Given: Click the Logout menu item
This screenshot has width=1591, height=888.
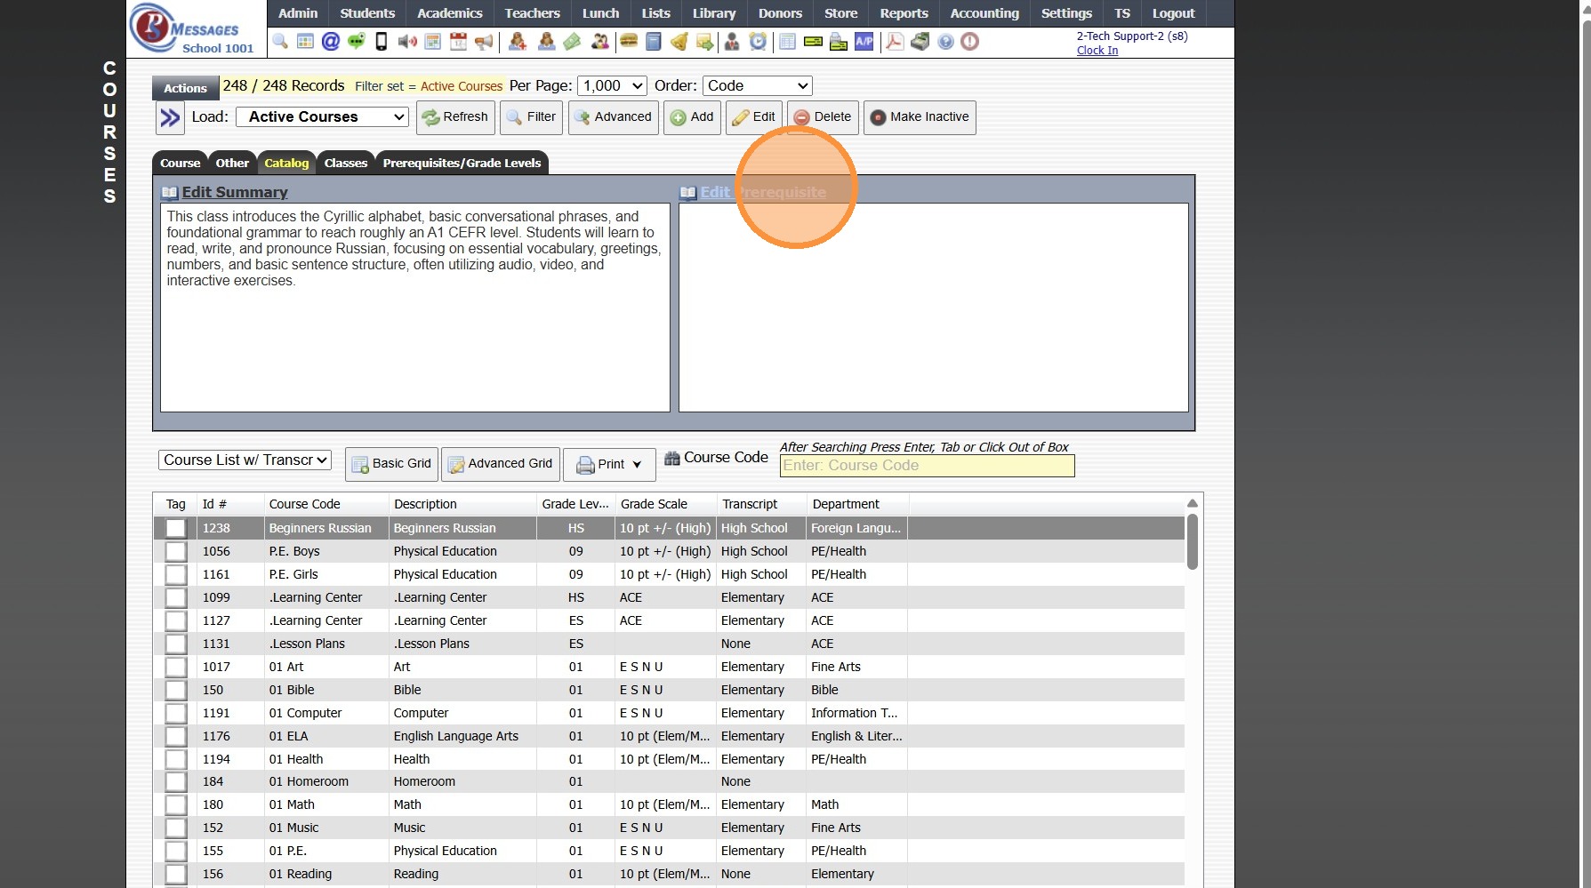Looking at the screenshot, I should (1174, 13).
